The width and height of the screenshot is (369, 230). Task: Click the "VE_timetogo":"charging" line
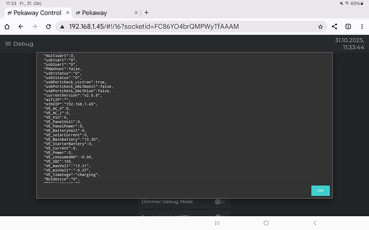[72, 175]
